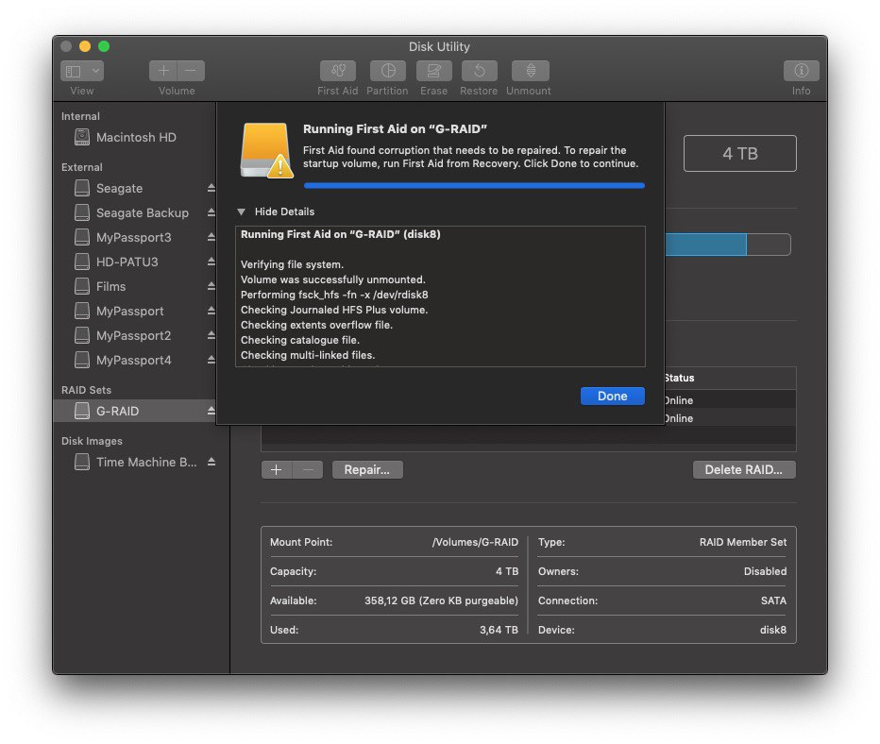Image resolution: width=880 pixels, height=744 pixels.
Task: Click "Volume was successfully unmounted." log line
Action: [x=332, y=279]
